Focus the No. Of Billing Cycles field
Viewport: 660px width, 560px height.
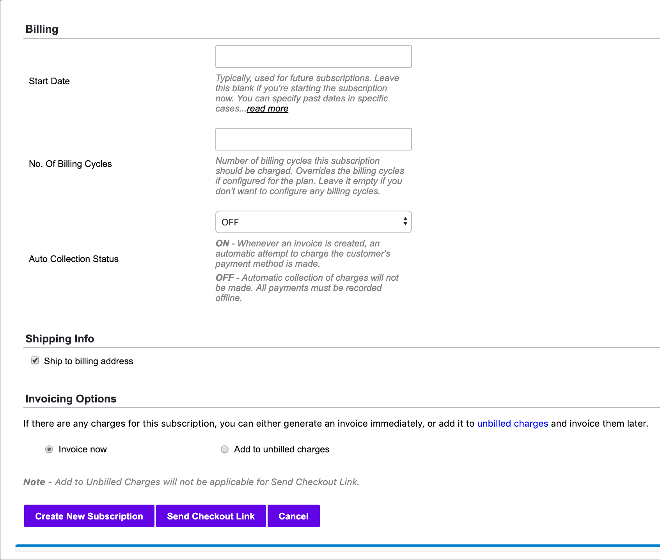click(x=313, y=139)
